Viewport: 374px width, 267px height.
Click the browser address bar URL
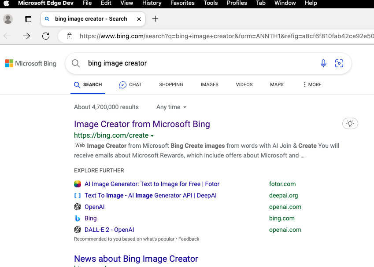point(226,36)
